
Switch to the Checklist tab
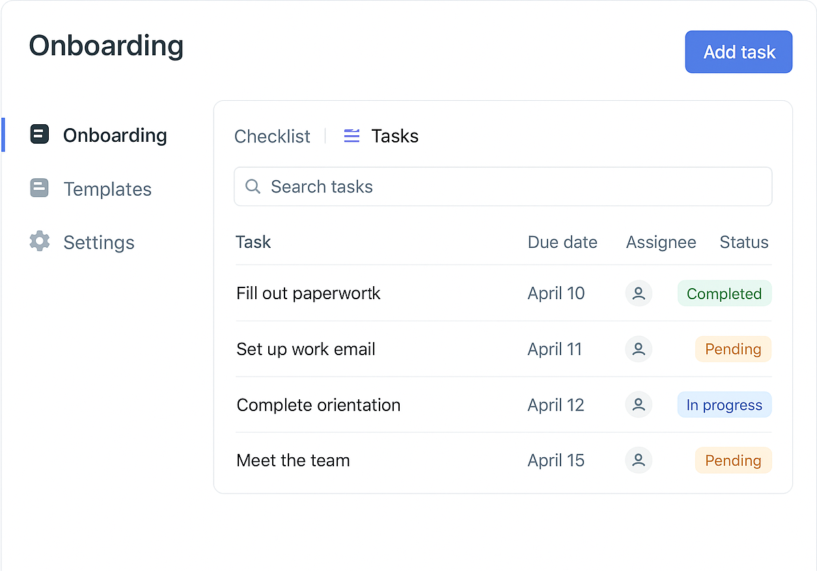(272, 136)
